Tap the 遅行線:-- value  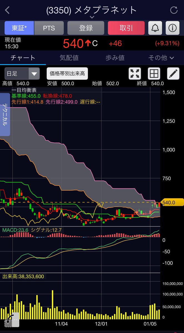point(90,102)
